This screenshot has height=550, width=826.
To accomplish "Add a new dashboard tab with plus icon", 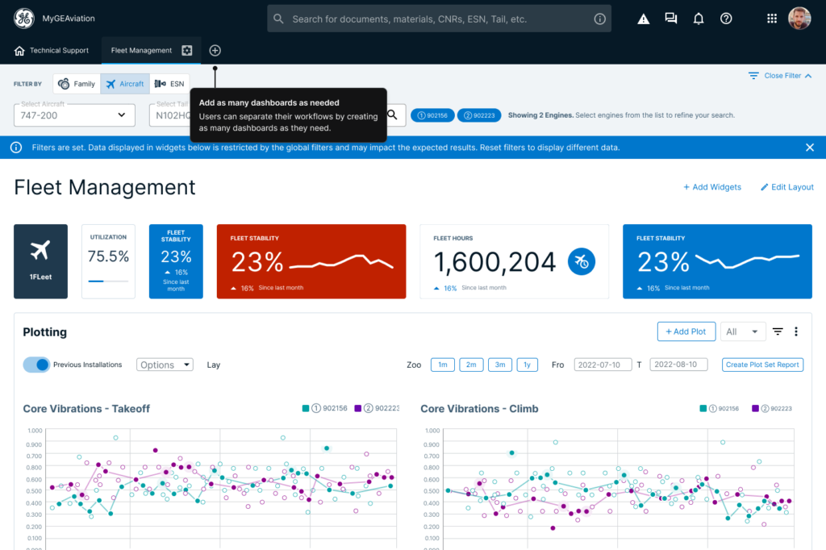I will coord(215,50).
